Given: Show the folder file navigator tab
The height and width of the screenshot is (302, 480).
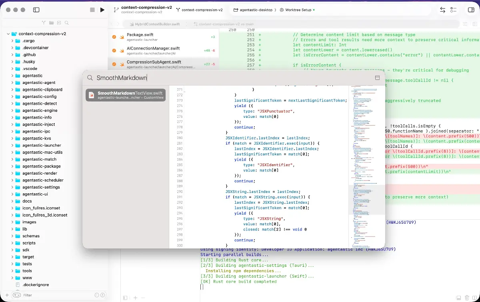Looking at the screenshot, I should [51, 23].
